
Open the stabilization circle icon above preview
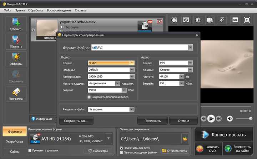pyautogui.click(x=186, y=20)
